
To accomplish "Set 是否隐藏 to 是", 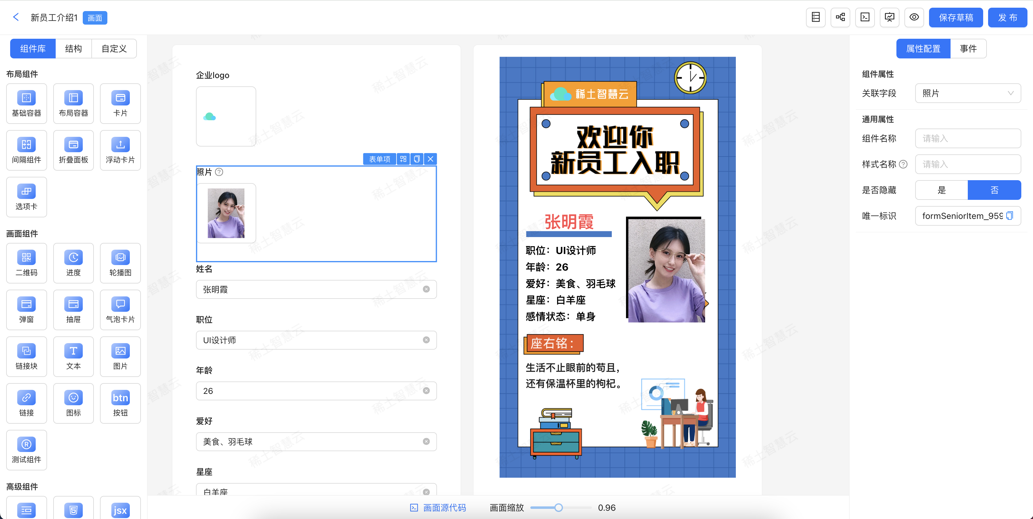I will [941, 190].
